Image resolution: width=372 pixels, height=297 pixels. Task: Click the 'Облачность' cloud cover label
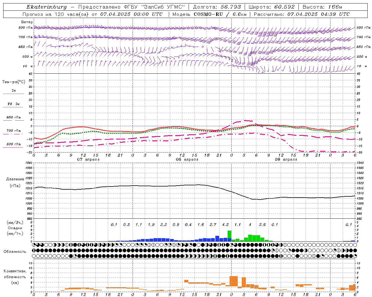tap(15, 251)
